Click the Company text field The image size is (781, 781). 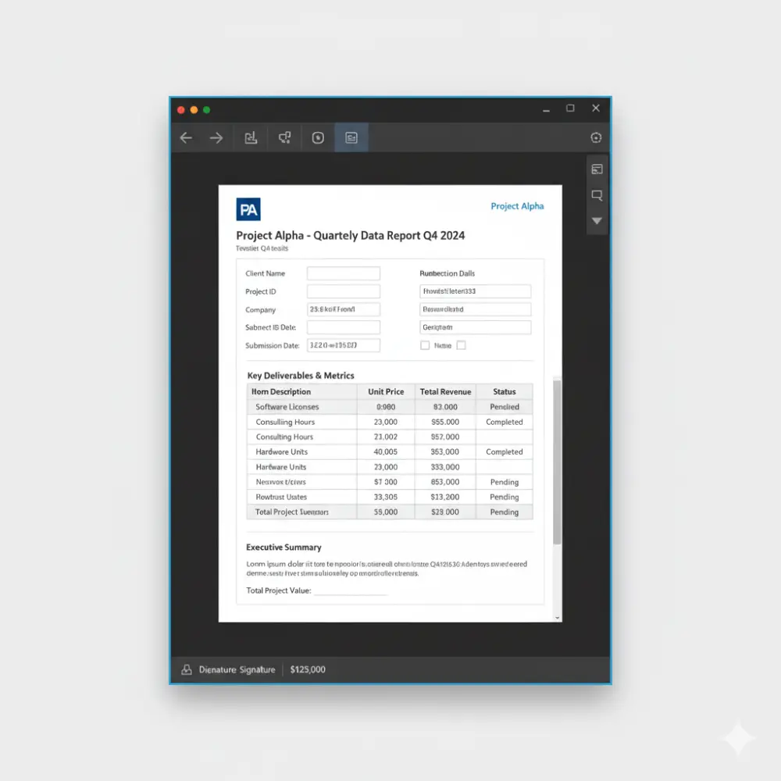(344, 309)
